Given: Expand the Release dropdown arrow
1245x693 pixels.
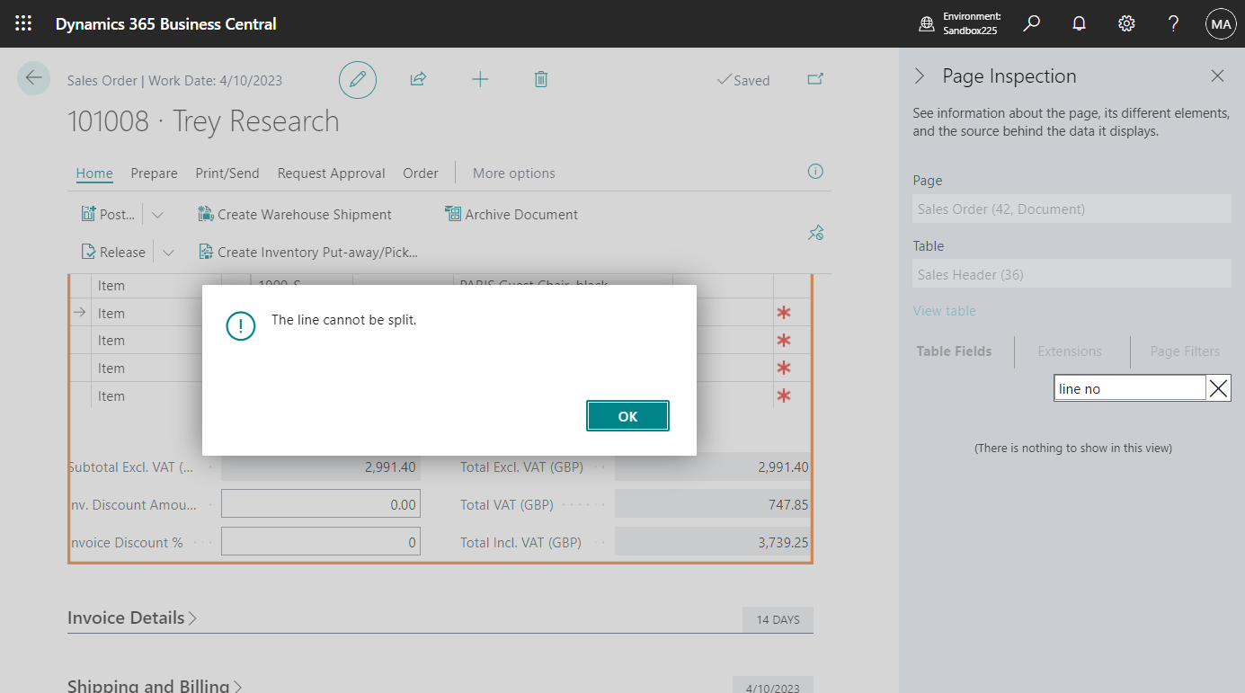Looking at the screenshot, I should [168, 252].
